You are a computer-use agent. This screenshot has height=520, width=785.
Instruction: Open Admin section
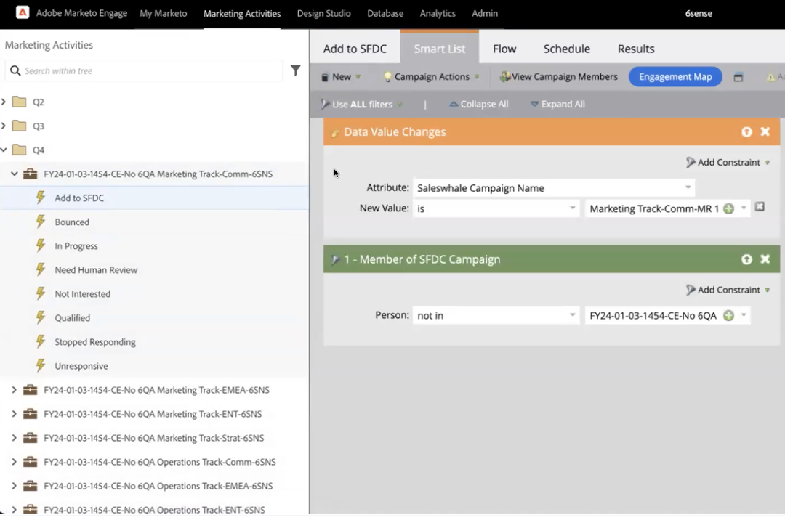coord(485,14)
